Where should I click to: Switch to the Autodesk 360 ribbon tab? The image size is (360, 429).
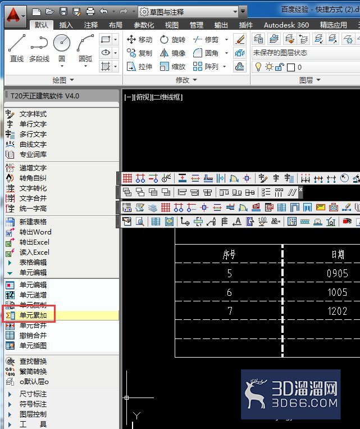pyautogui.click(x=286, y=25)
